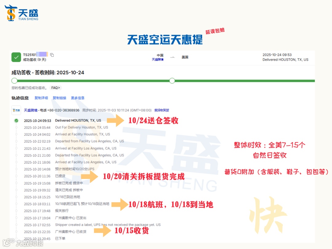Select row 预计当地时间10/20交UPS
Viewport: 332px width, 249px height.
tap(59, 169)
